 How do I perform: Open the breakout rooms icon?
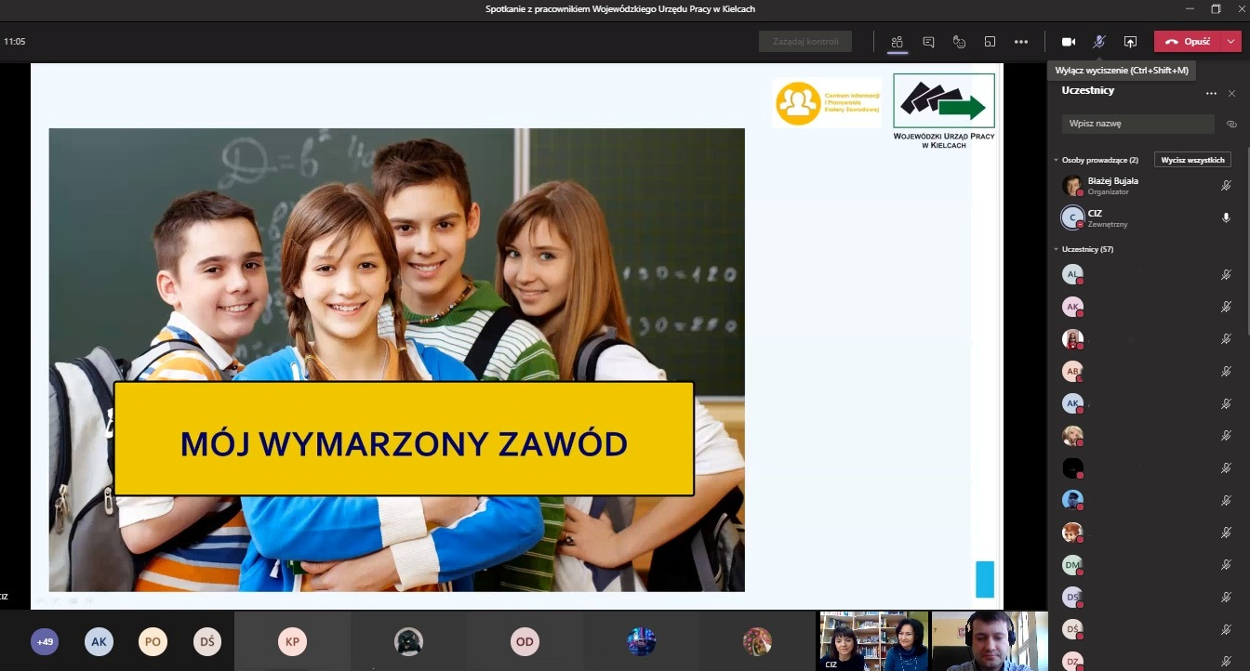point(991,42)
